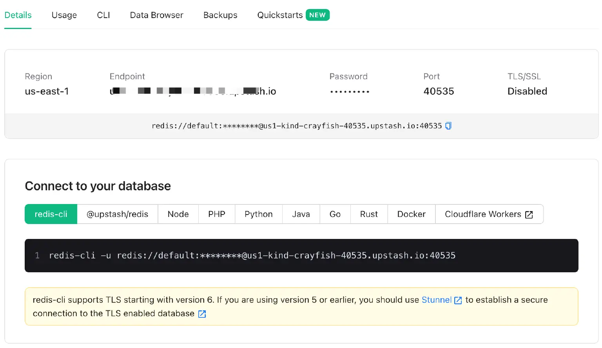Open the Backups tab

point(220,15)
